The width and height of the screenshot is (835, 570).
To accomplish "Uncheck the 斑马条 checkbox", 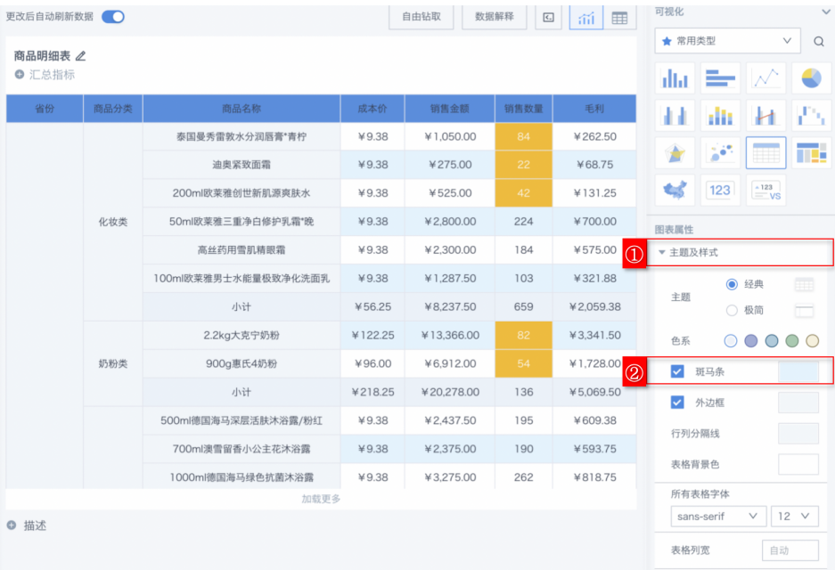I will [677, 371].
